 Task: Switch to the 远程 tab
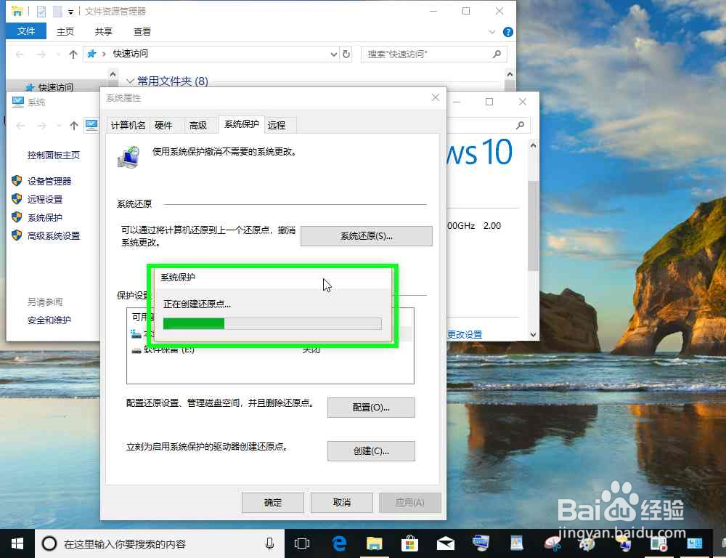278,125
